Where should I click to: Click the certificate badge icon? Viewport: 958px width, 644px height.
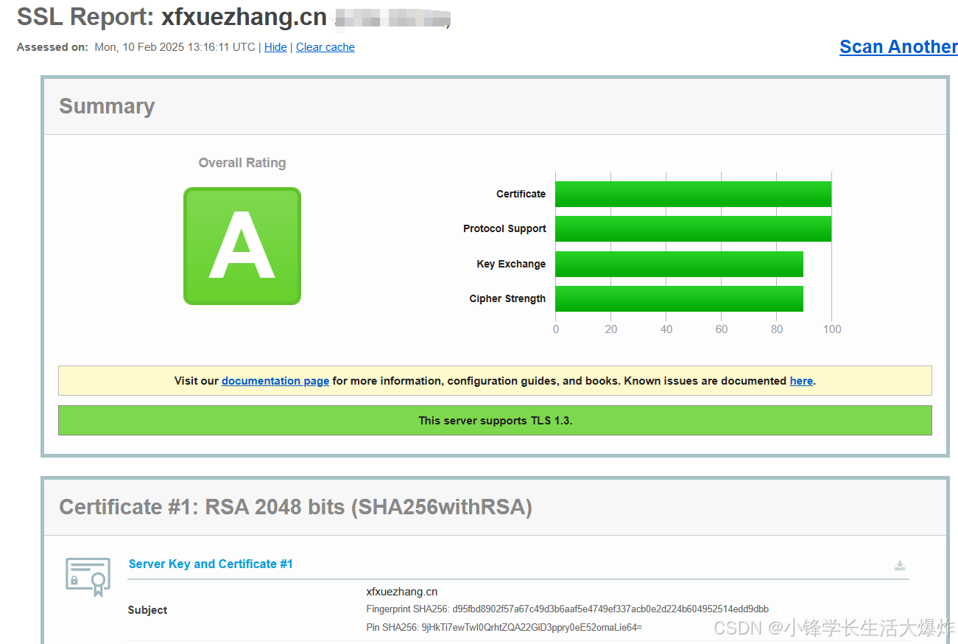[x=88, y=577]
